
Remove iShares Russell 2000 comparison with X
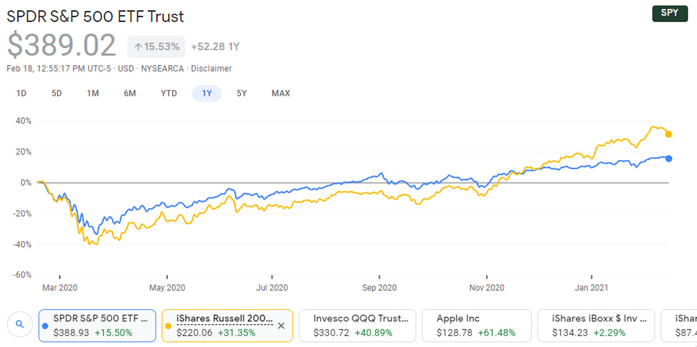pos(281,326)
